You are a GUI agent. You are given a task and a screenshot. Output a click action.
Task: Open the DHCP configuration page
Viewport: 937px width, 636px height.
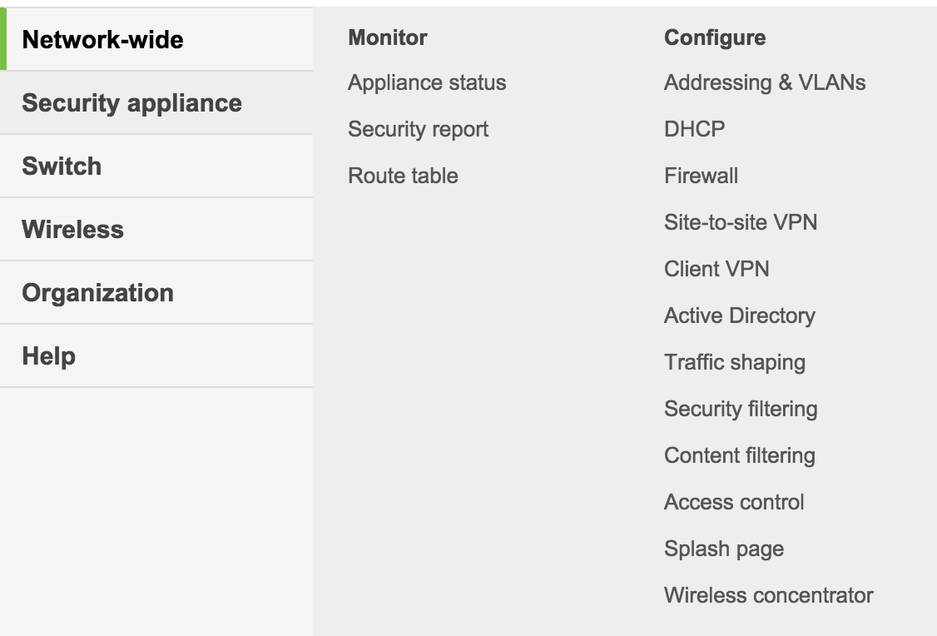[694, 130]
